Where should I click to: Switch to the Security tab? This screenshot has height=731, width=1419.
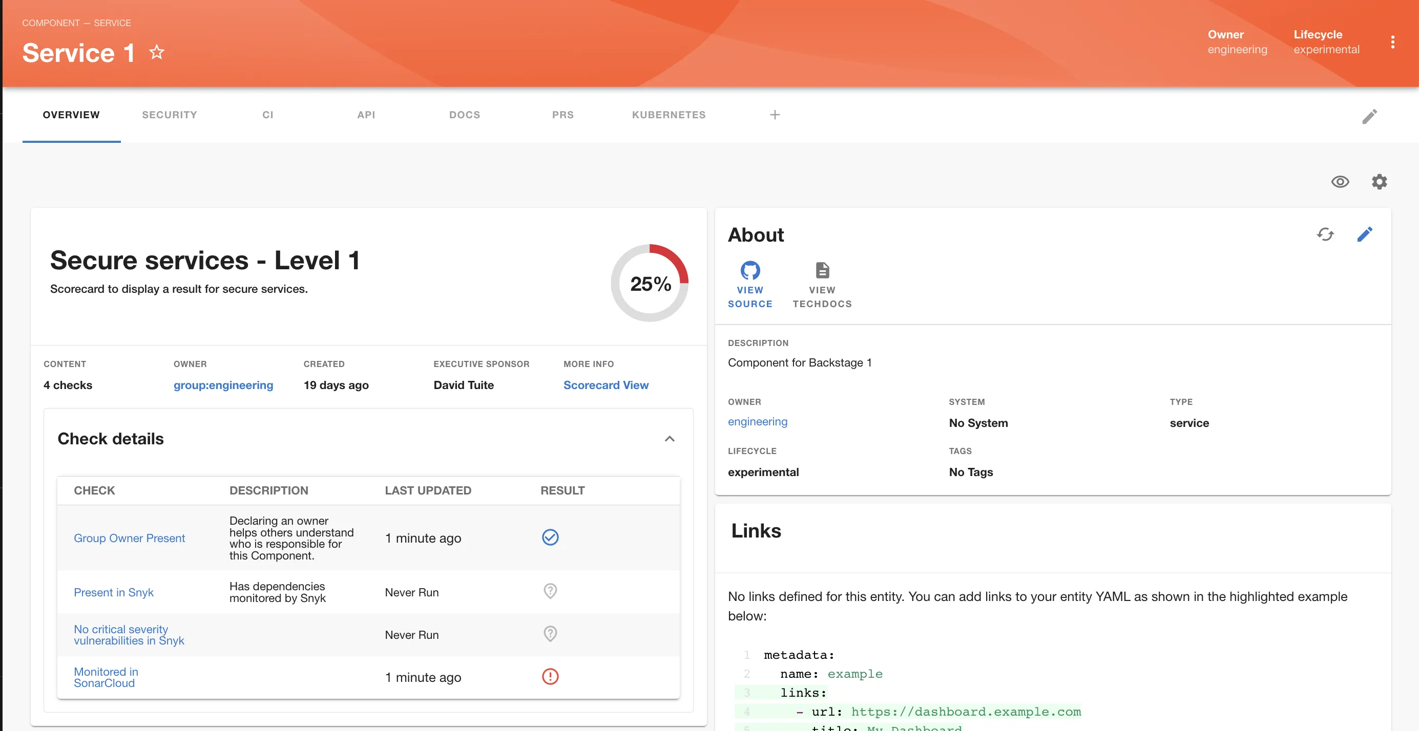coord(169,115)
